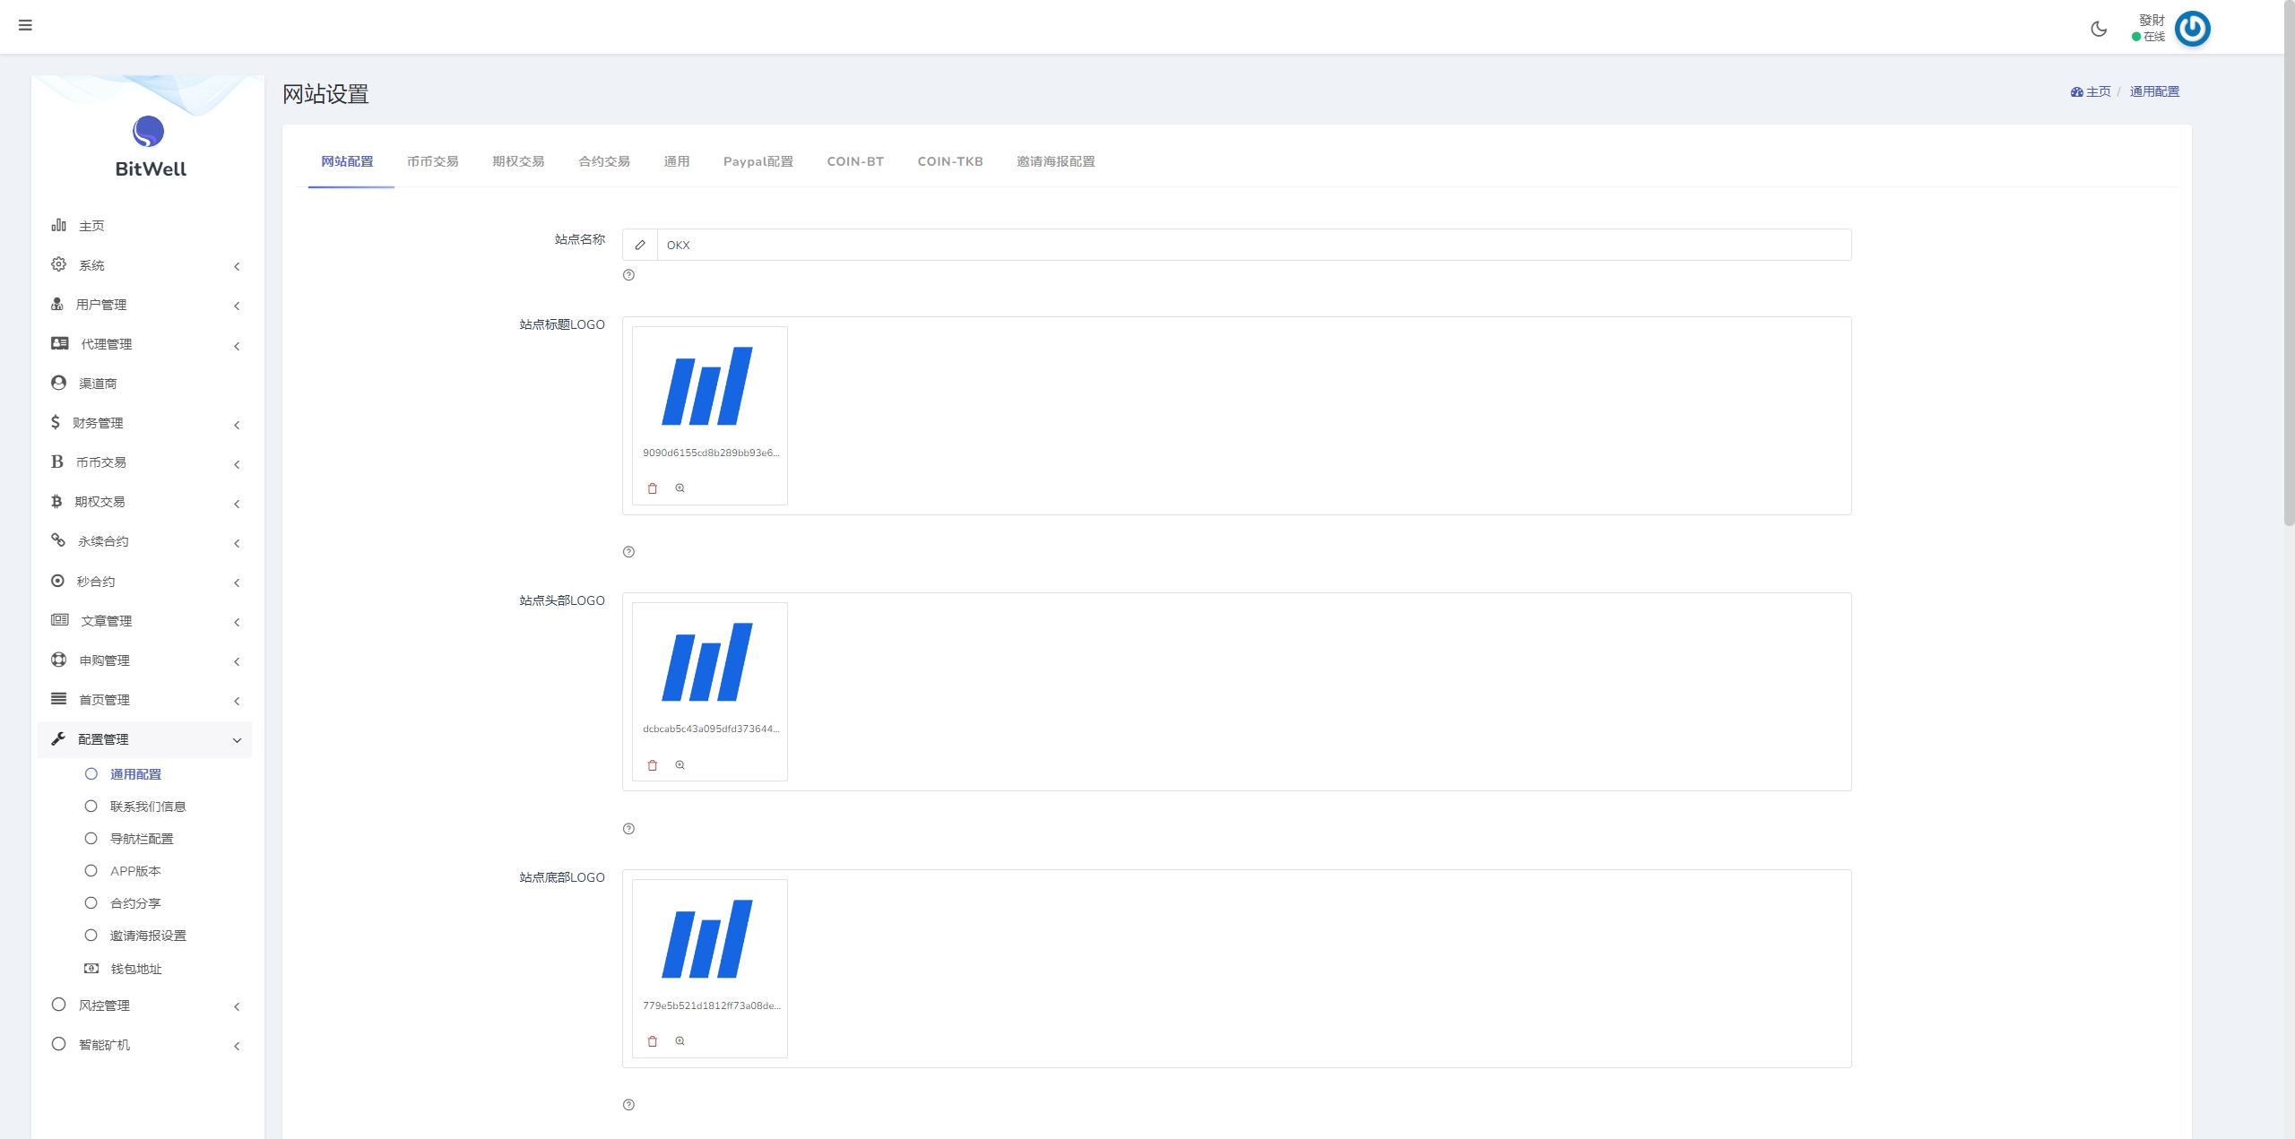The image size is (2295, 1139).
Task: Expand the user management (用户管理) menu
Action: [101, 305]
